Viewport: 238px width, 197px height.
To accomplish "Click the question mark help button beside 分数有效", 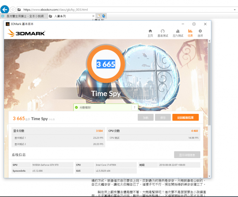I will (x=135, y=107).
